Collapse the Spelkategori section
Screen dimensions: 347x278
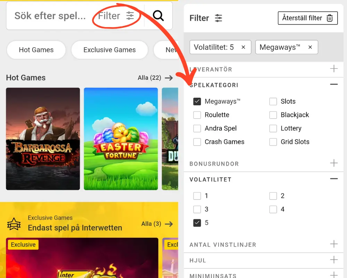(334, 84)
